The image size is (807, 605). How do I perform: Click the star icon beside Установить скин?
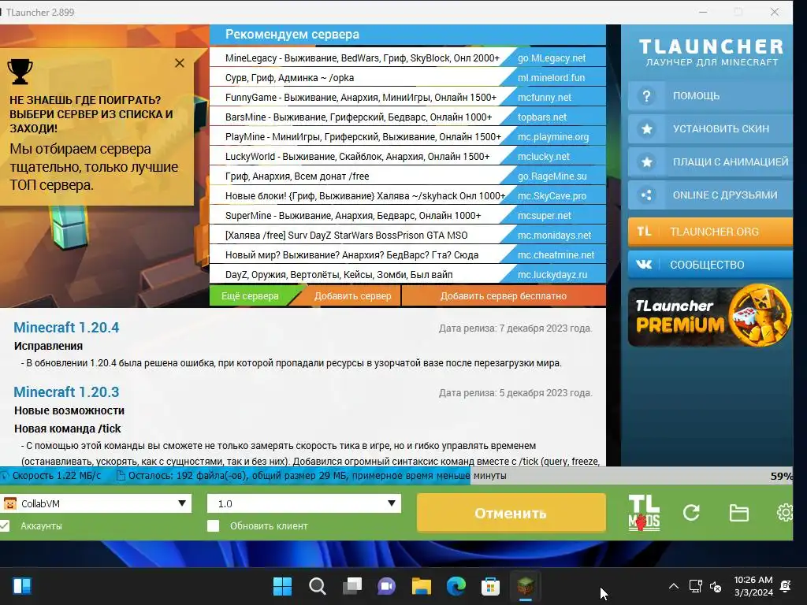(x=646, y=129)
